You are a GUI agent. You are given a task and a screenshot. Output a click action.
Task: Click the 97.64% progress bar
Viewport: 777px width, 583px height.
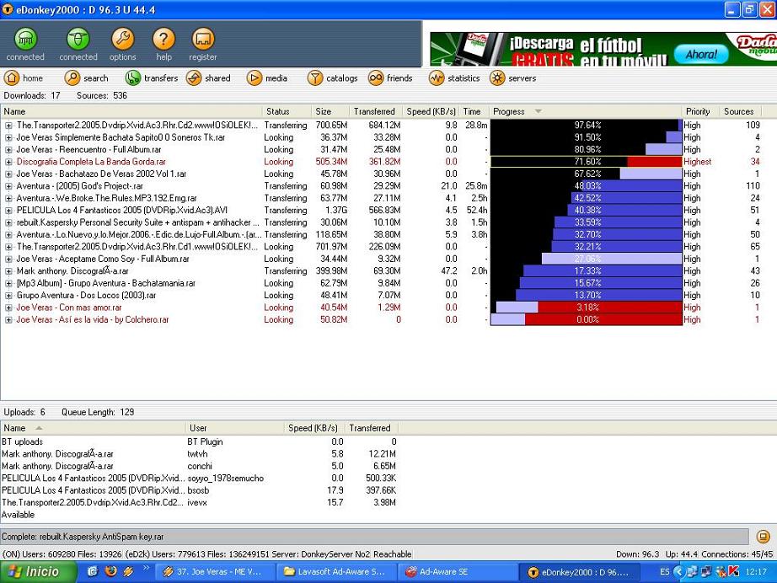point(587,126)
